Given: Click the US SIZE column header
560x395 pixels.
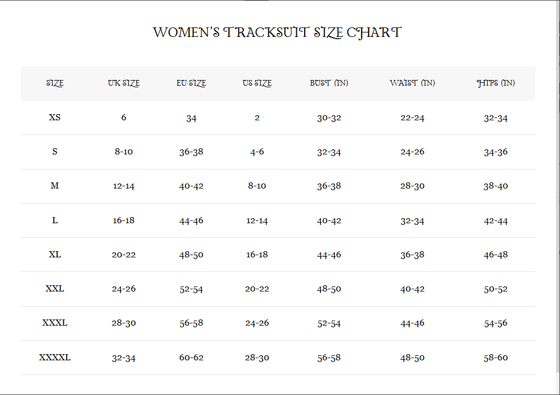Looking at the screenshot, I should click(257, 83).
